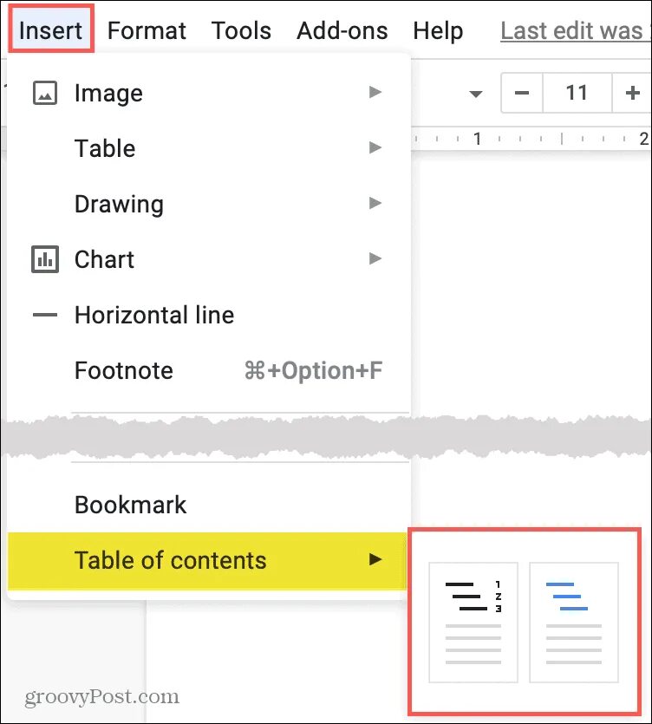The image size is (652, 724).
Task: Click the Chart icon in Insert menu
Action: click(x=44, y=259)
